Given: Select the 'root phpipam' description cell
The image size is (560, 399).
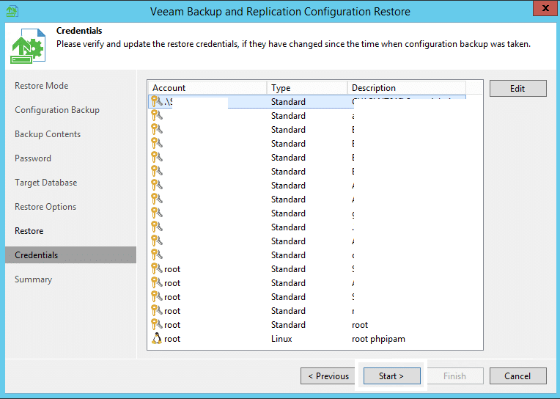Looking at the screenshot, I should 378,339.
